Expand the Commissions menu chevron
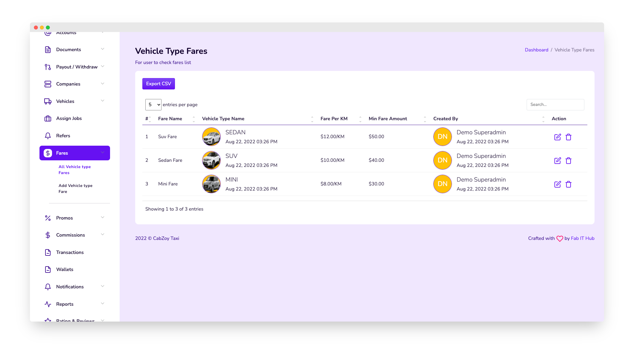This screenshot has height=344, width=634. point(103,235)
